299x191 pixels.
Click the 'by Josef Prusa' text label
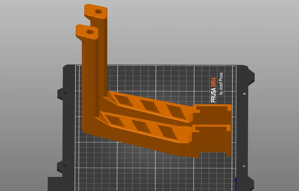(221, 84)
